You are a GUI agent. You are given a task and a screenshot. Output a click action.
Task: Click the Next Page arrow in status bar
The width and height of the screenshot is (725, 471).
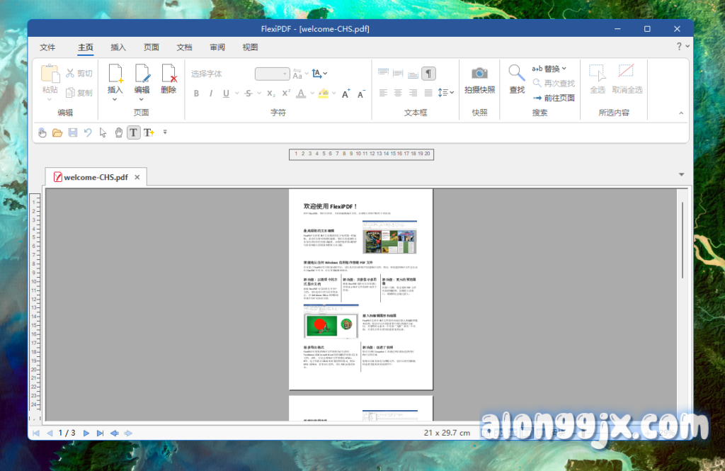(86, 433)
